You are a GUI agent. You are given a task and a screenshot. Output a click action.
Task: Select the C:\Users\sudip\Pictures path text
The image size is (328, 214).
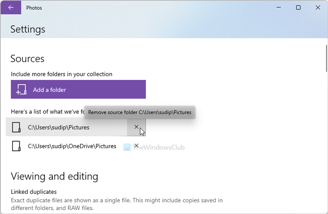coord(59,127)
